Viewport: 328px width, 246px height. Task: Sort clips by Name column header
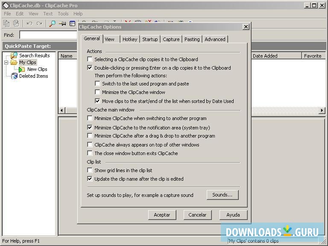(x=68, y=56)
